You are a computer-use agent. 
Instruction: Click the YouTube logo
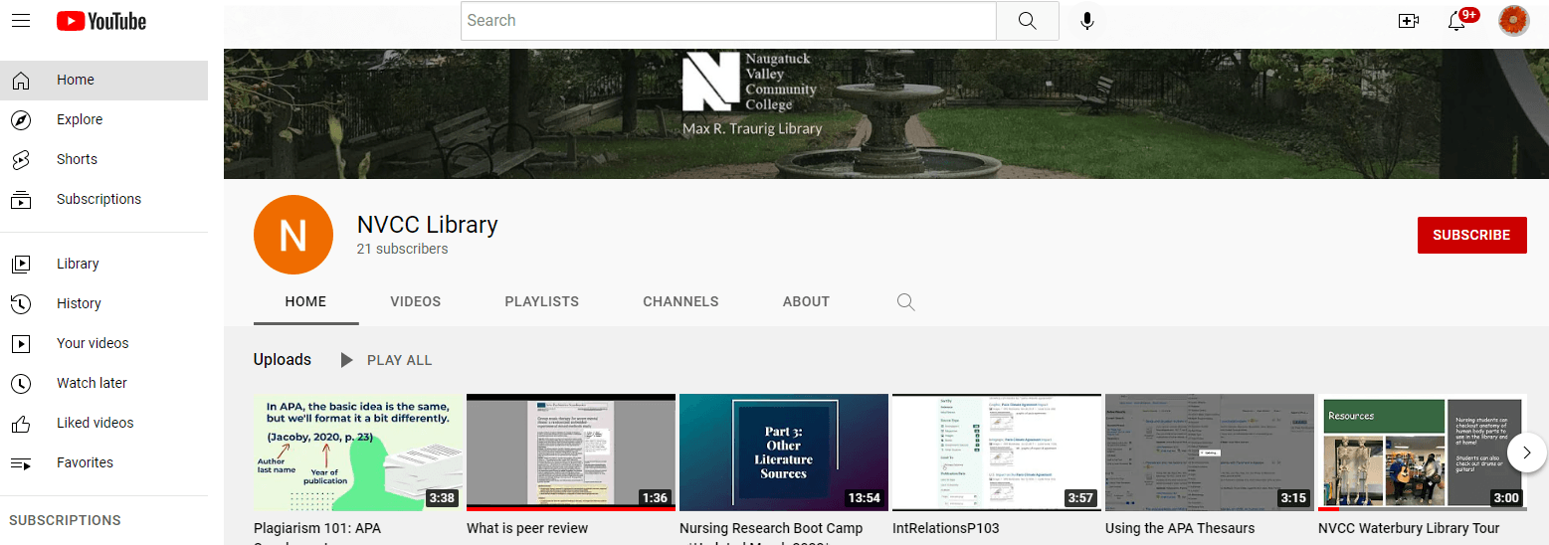[101, 21]
